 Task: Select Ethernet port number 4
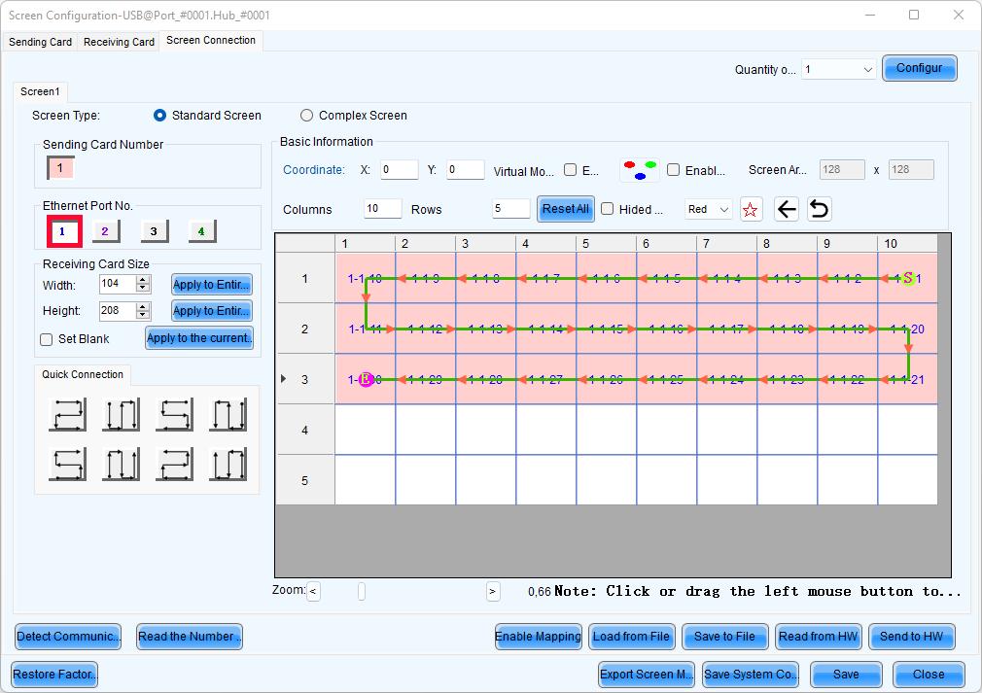pyautogui.click(x=201, y=231)
